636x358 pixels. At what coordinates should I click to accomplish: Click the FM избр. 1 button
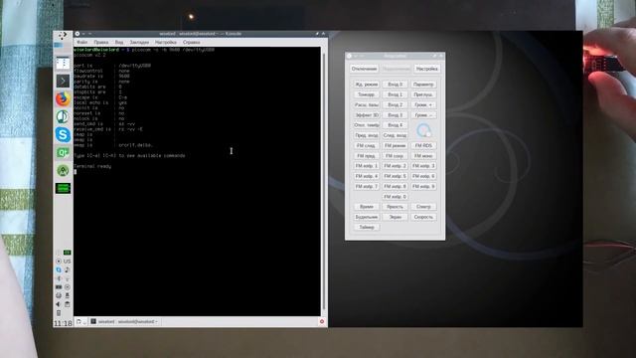click(367, 166)
